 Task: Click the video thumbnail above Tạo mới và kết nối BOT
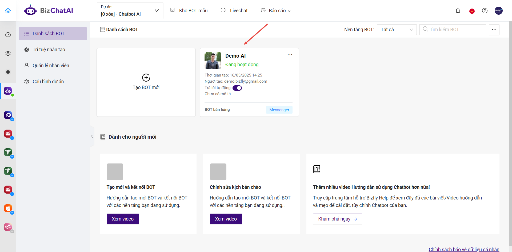click(x=115, y=172)
